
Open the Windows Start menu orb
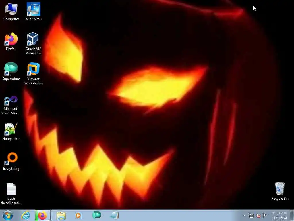(8, 215)
